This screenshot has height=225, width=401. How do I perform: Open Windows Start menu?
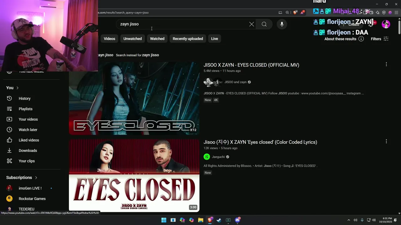(164, 220)
